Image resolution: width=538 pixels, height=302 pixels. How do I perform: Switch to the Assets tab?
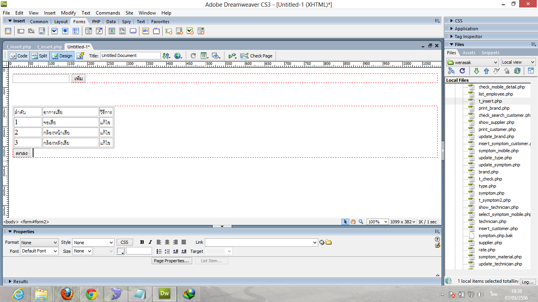click(x=469, y=53)
